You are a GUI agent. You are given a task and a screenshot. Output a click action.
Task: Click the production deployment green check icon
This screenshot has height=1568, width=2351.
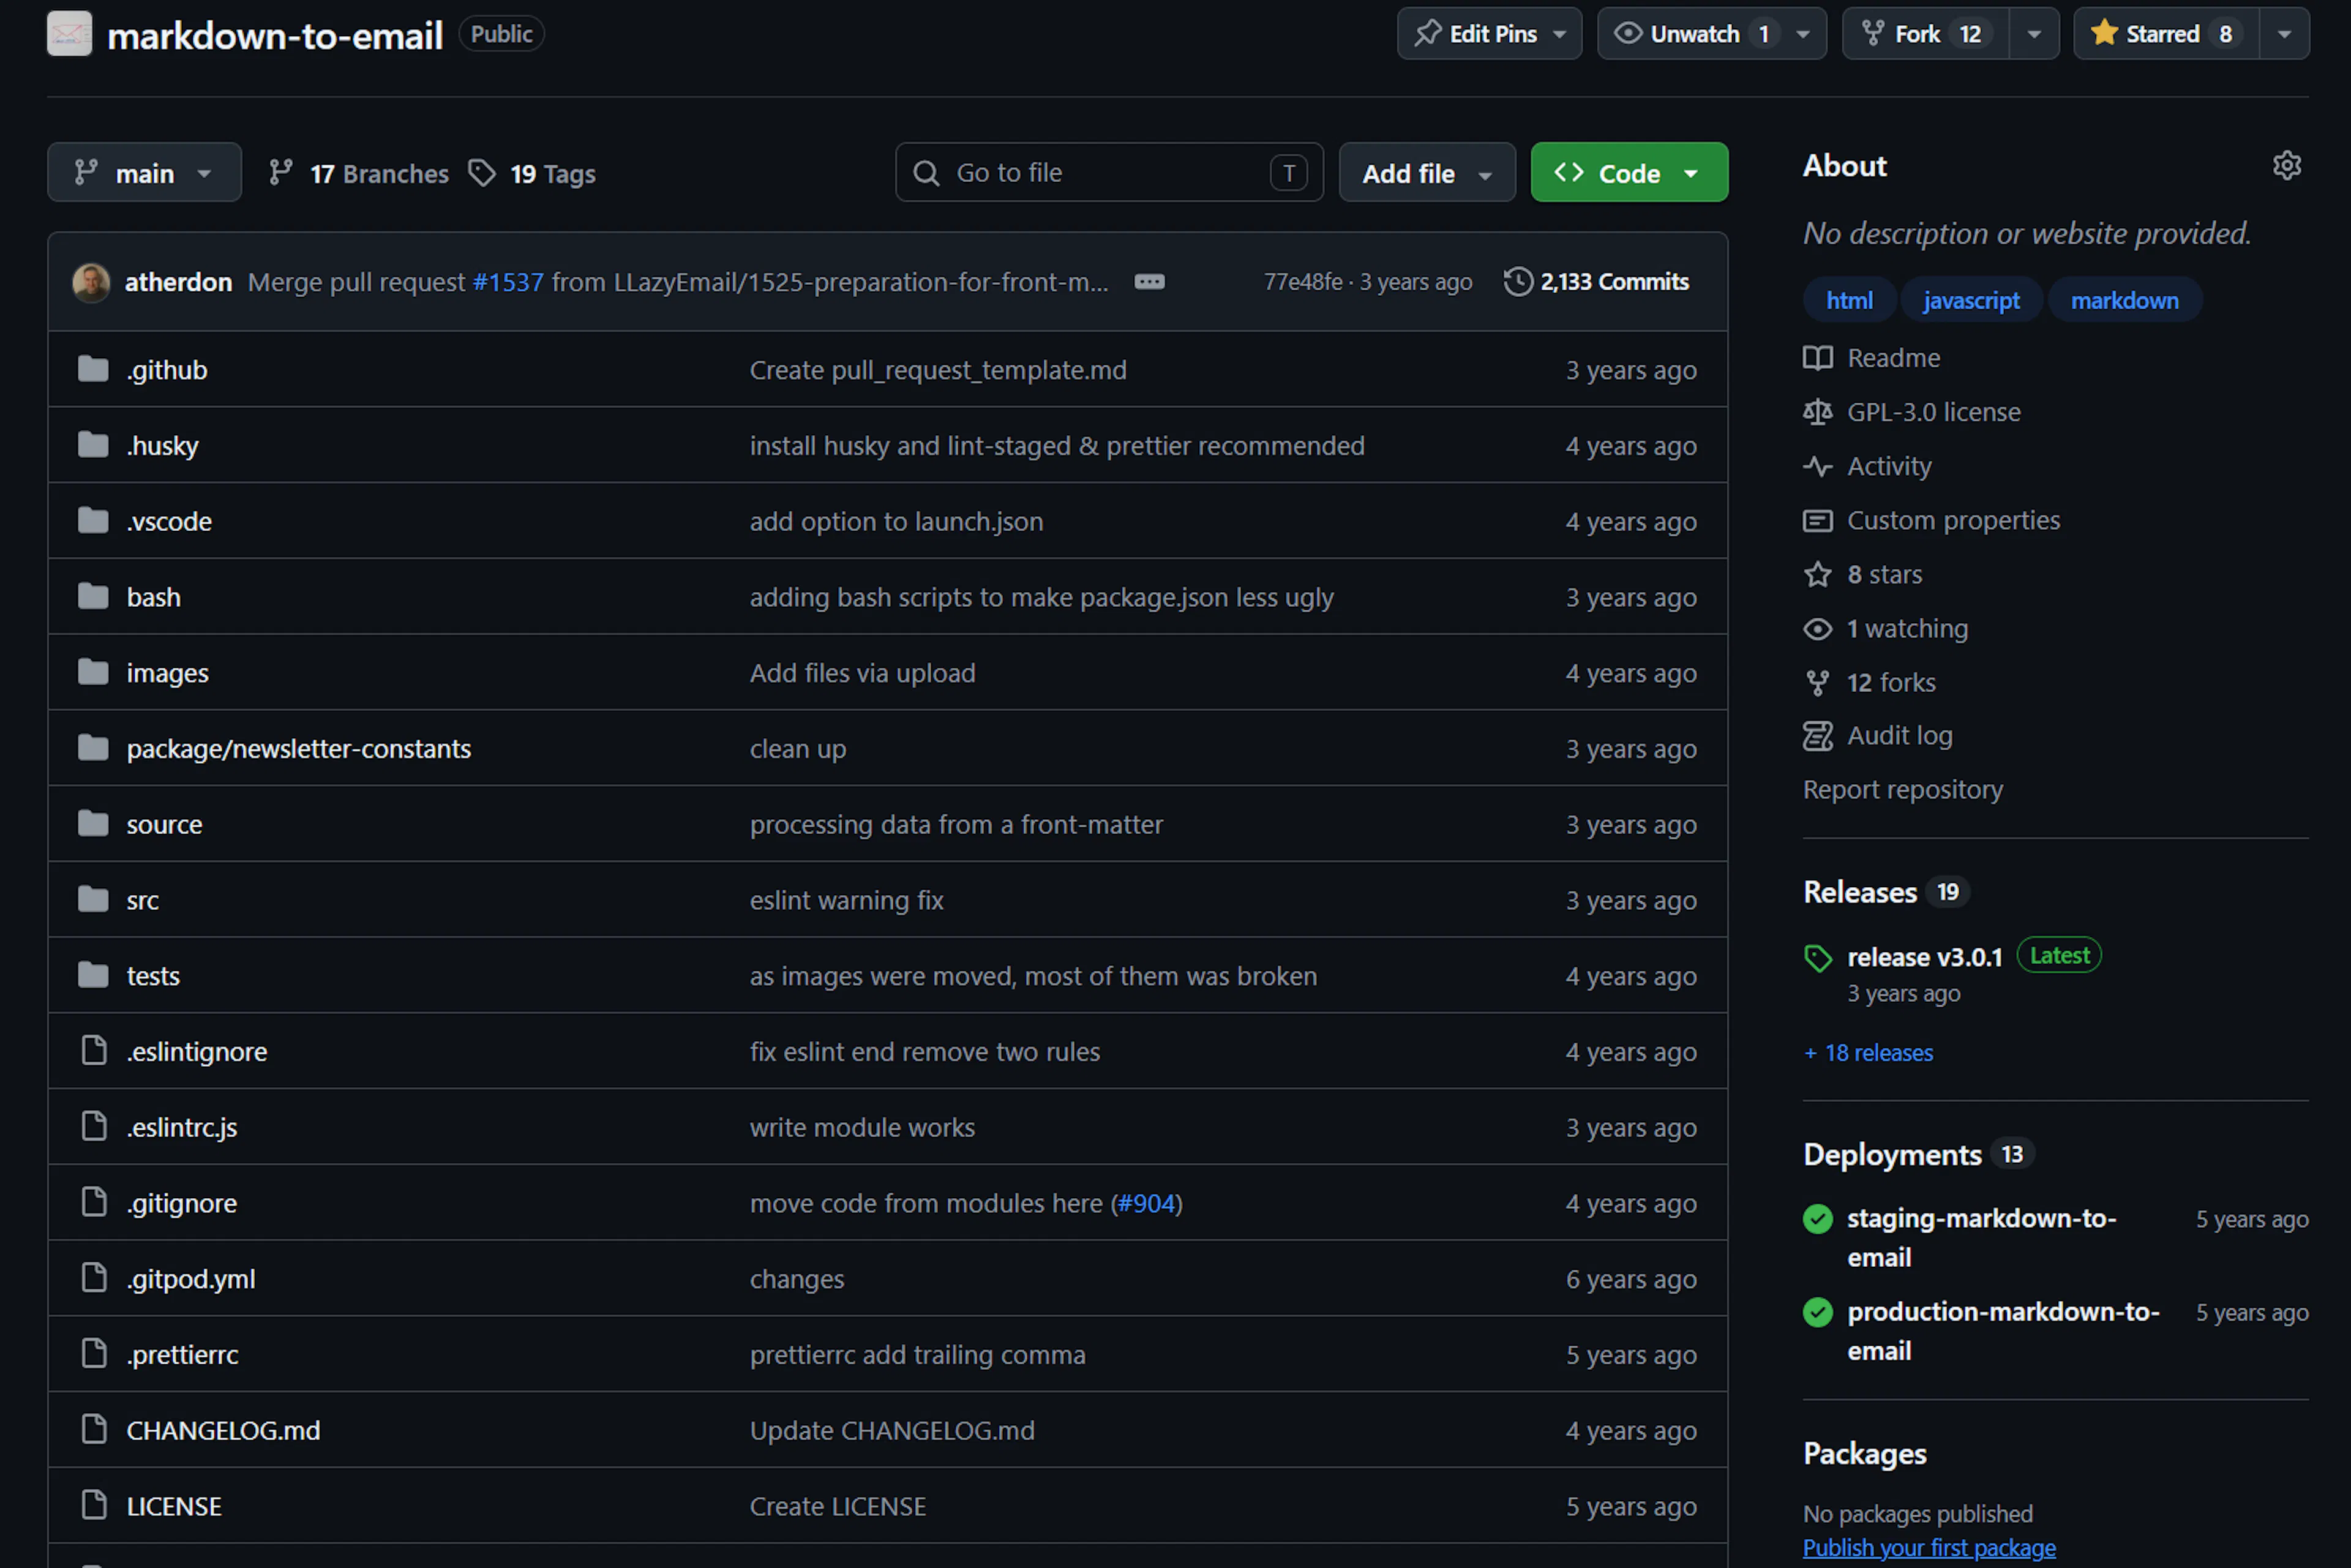pyautogui.click(x=1818, y=1312)
